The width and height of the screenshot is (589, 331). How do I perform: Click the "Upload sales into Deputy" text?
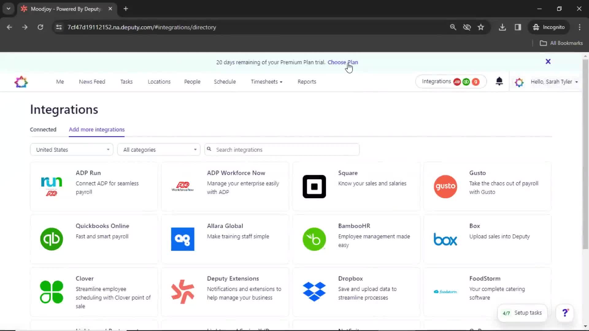coord(499,236)
